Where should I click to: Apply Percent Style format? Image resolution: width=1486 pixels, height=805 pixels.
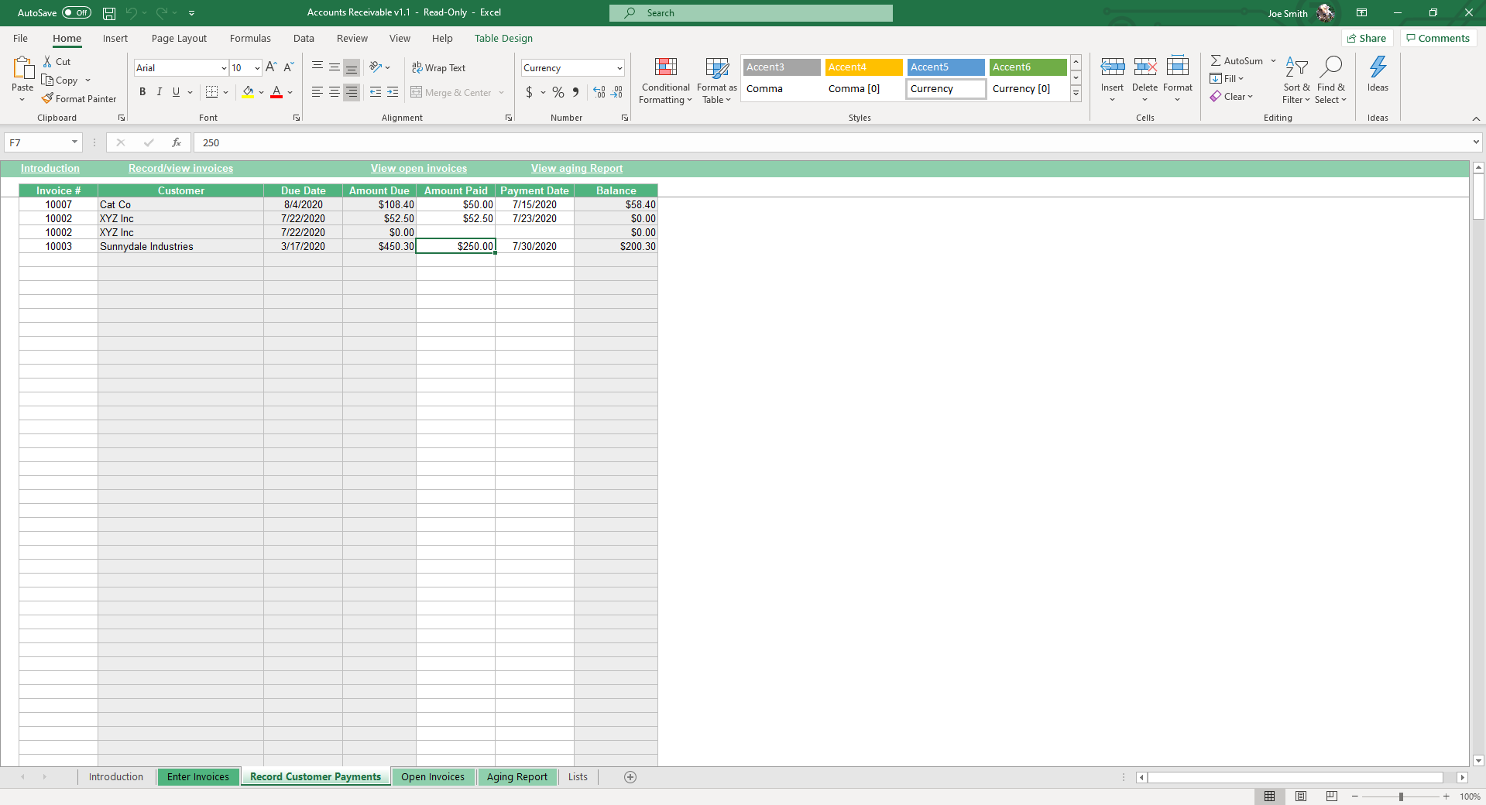(x=558, y=92)
